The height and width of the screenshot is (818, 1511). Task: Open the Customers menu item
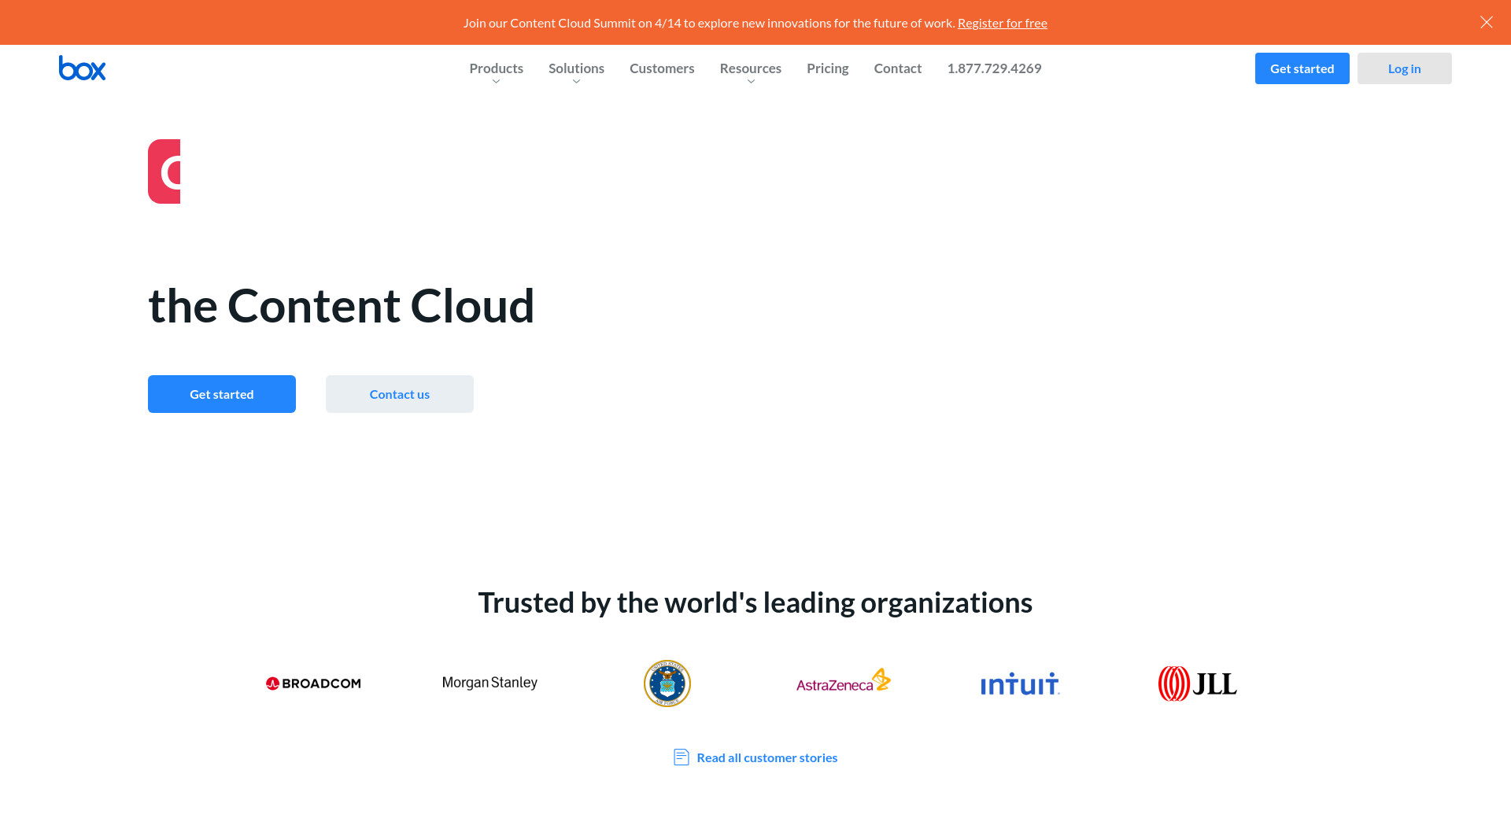[x=662, y=68]
